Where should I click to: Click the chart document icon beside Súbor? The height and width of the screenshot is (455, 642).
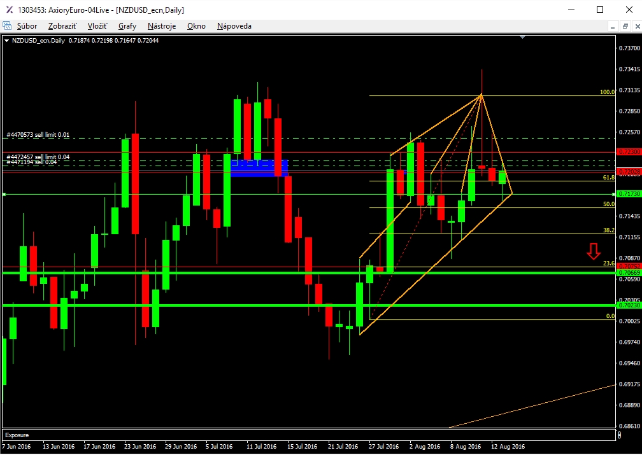click(x=7, y=26)
